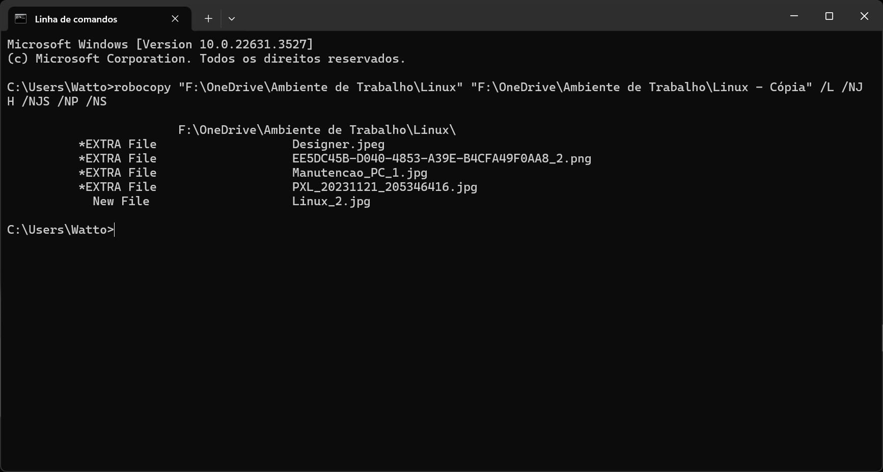The image size is (883, 472).
Task: Click the Manutencao_PC_1.jpg entry
Action: tap(360, 173)
